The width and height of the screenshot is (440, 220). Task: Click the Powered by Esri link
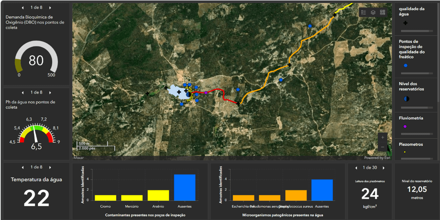click(377, 158)
